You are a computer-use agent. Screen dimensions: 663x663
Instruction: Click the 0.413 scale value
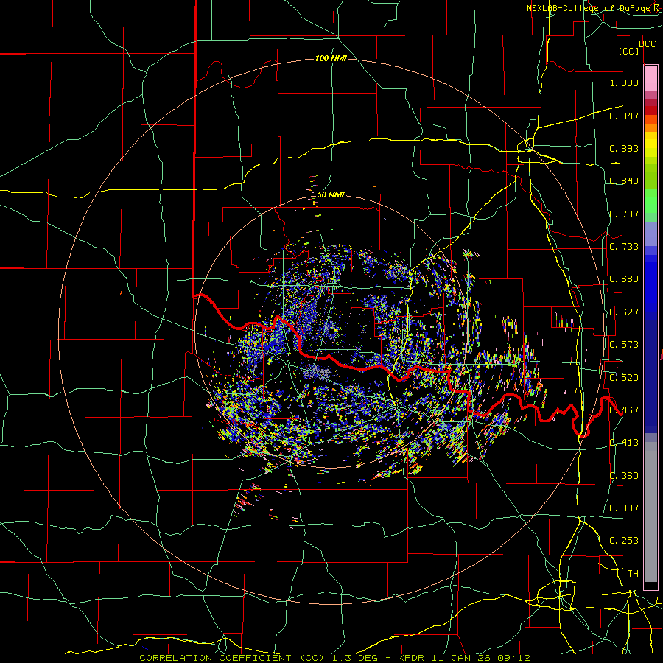click(624, 443)
